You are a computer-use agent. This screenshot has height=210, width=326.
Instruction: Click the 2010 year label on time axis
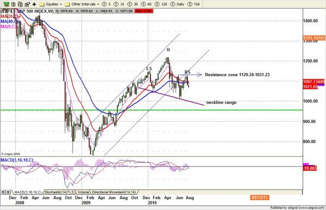(152, 203)
